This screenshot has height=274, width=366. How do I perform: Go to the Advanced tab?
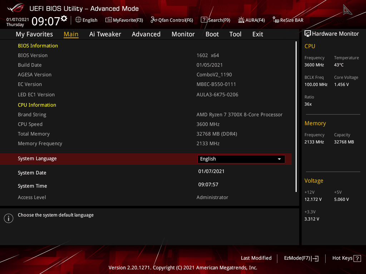coord(146,34)
